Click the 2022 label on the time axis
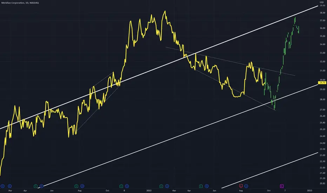 (149, 191)
